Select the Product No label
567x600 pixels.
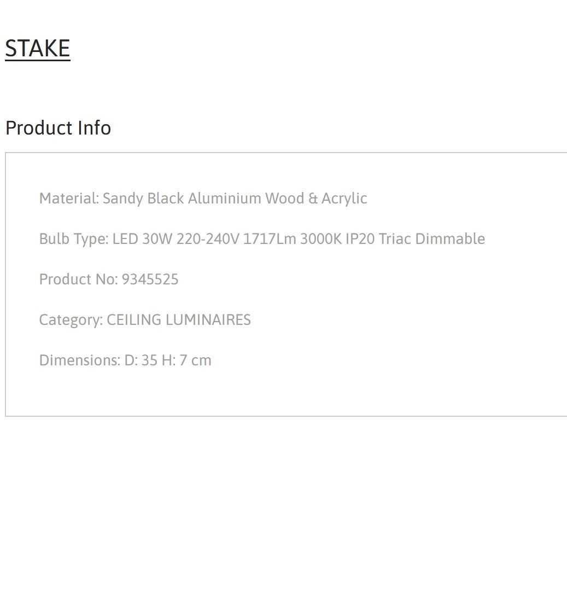(x=78, y=279)
